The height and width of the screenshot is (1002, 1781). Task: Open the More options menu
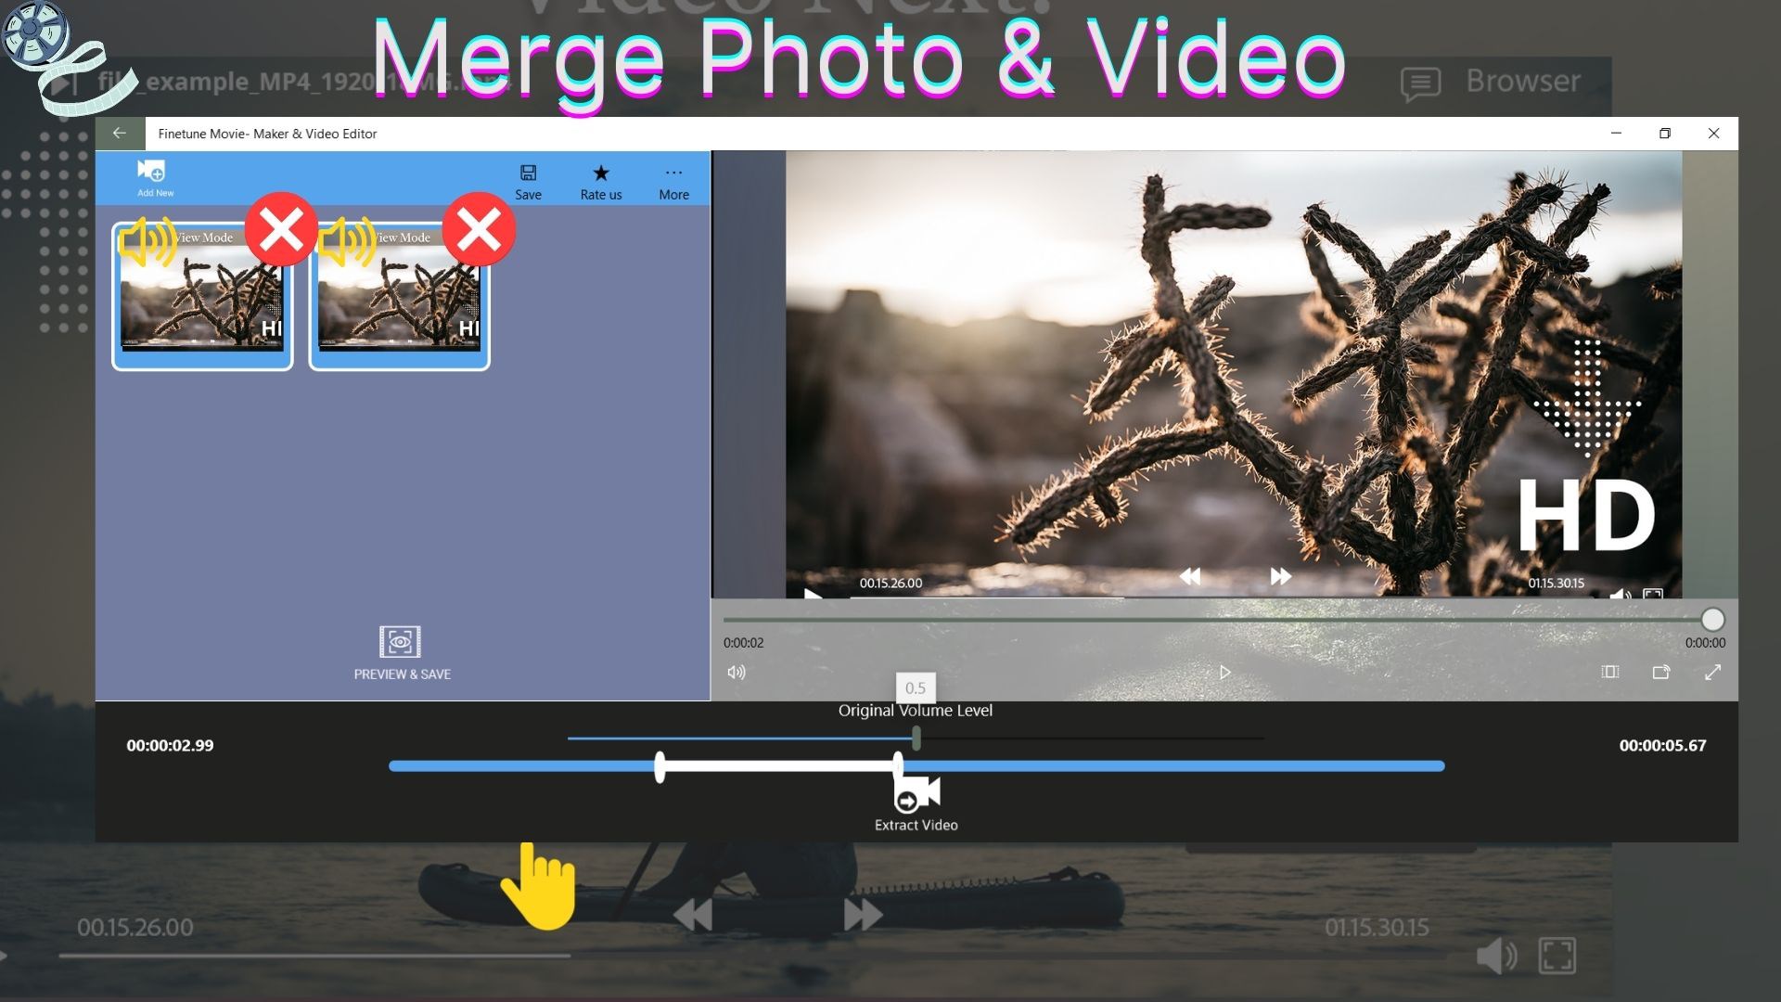point(673,180)
